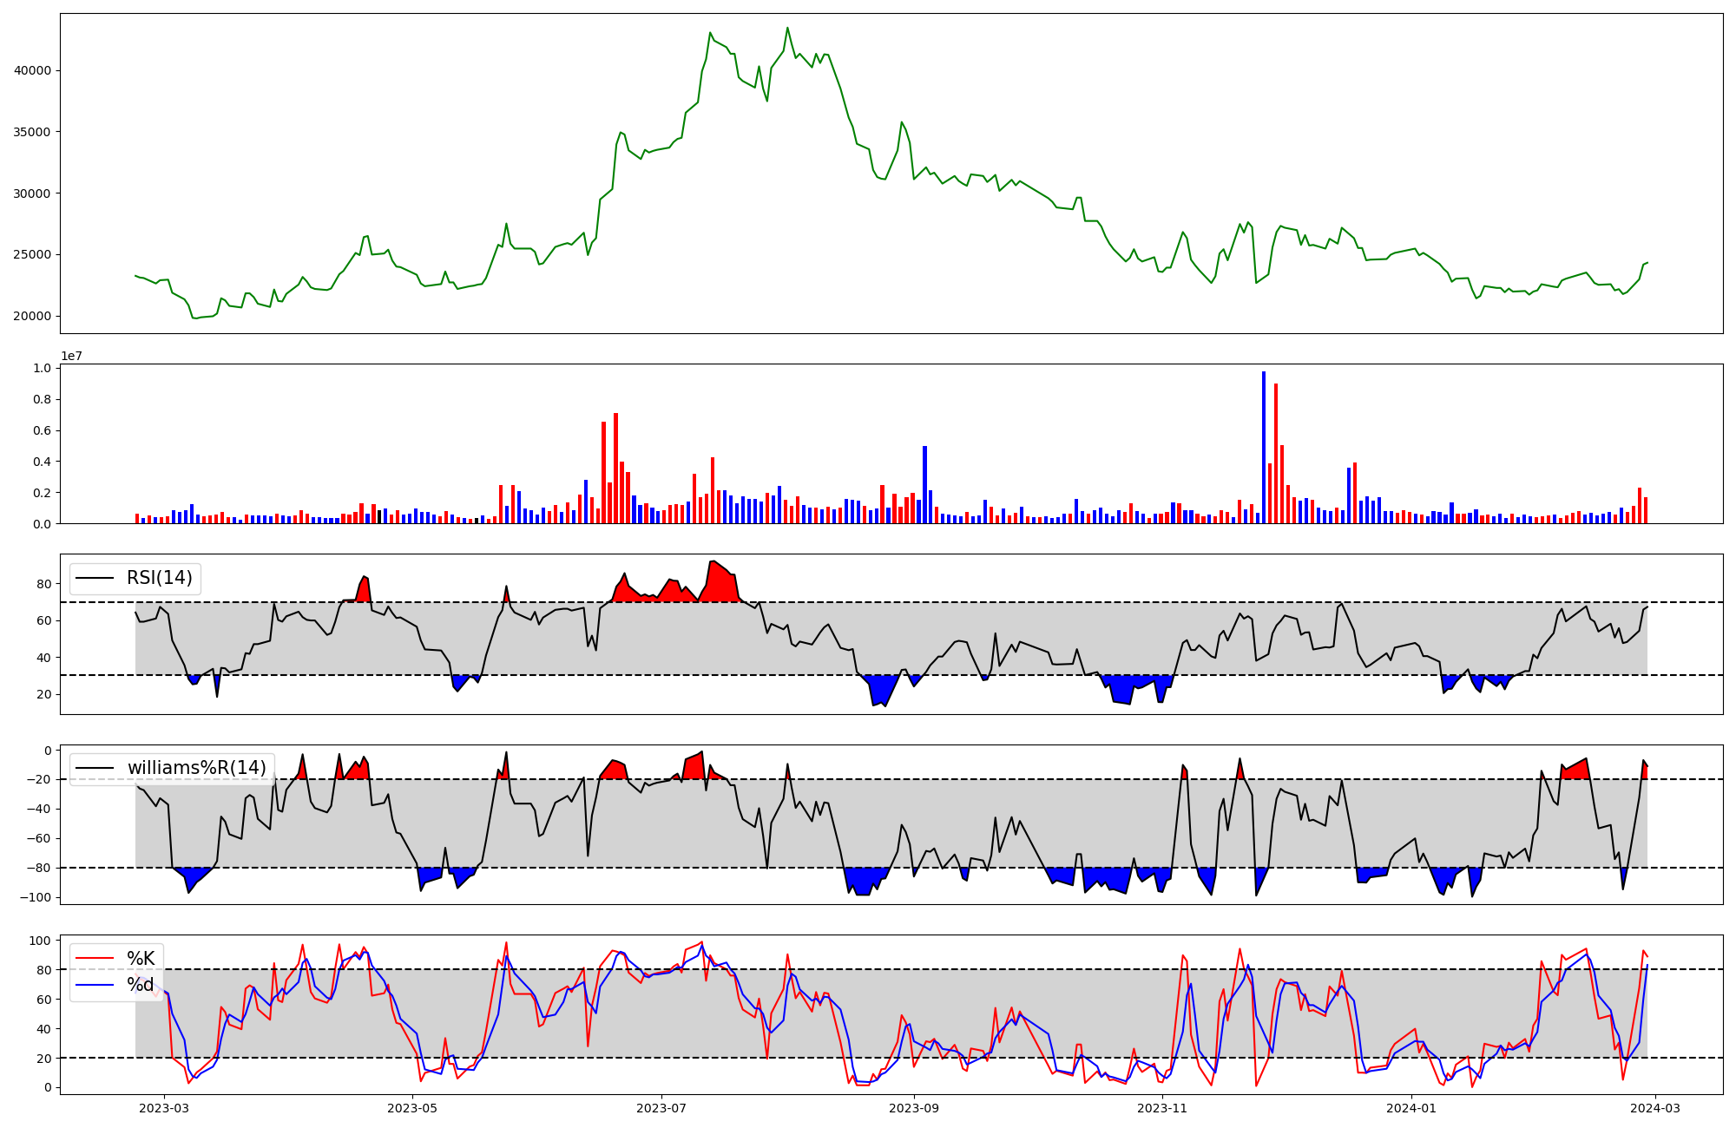Image resolution: width=1736 pixels, height=1128 pixels.
Task: Click the %d legend entry text
Action: pos(141,985)
